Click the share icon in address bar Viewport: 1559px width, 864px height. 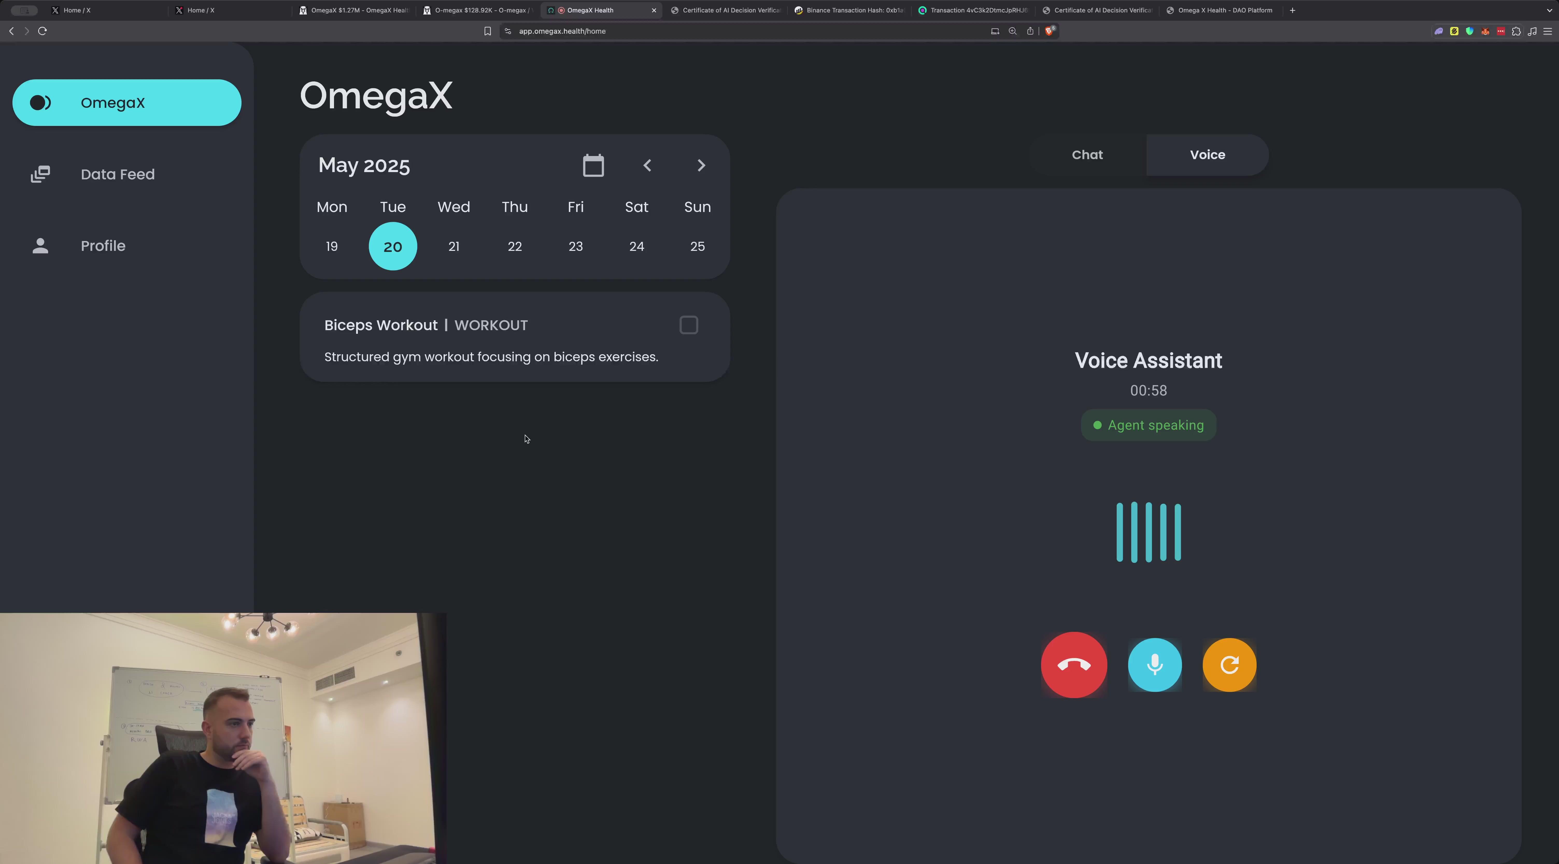1030,31
